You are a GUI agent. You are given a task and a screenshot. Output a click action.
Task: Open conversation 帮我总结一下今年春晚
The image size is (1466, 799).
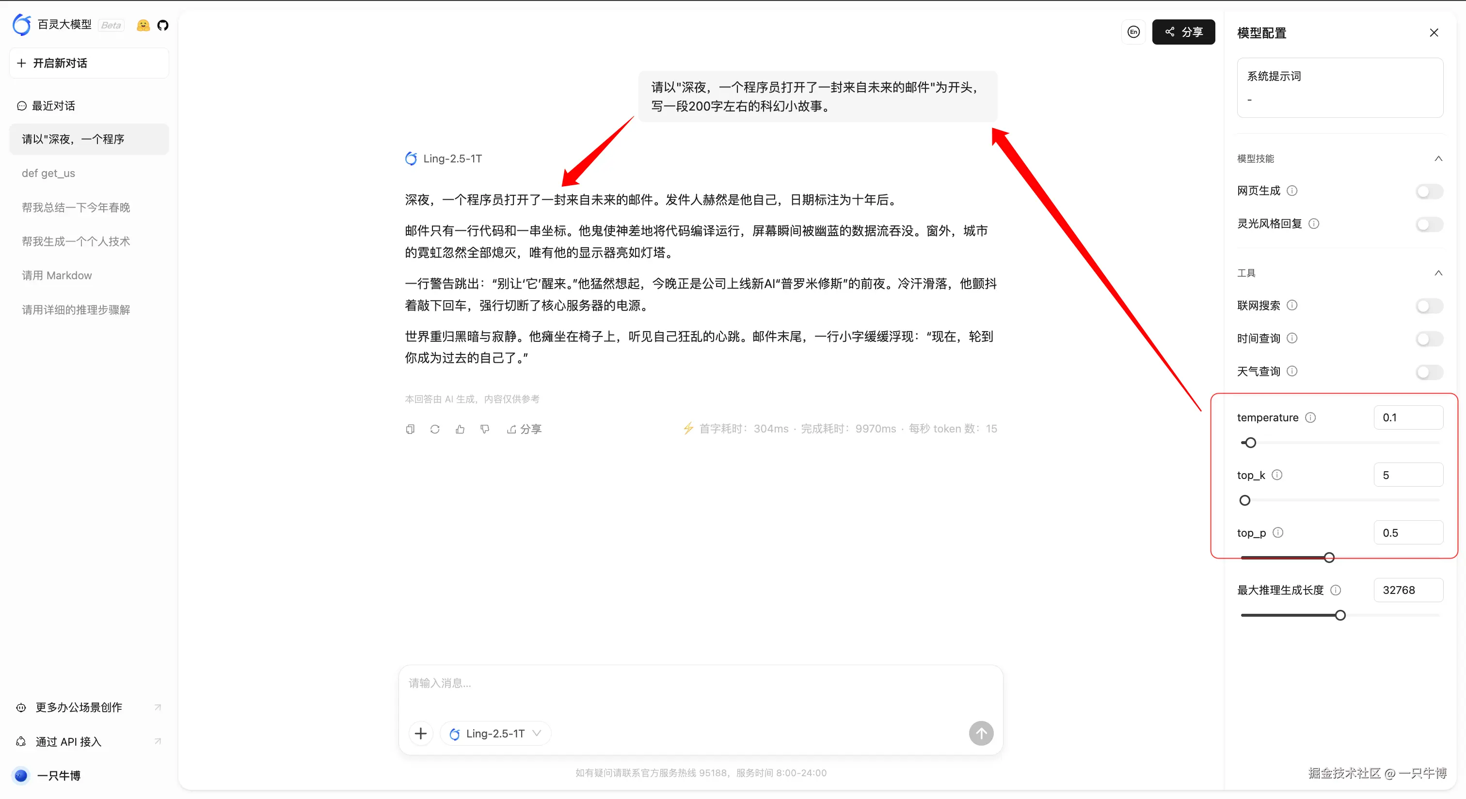tap(76, 207)
